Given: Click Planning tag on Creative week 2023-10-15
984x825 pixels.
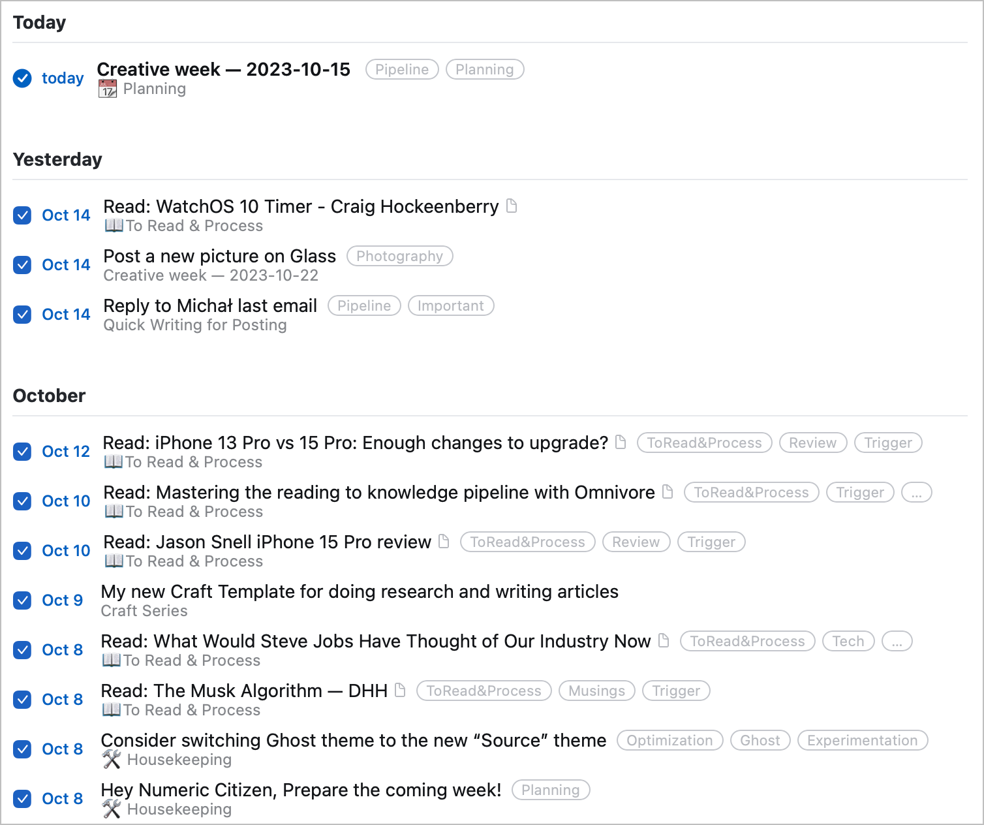Looking at the screenshot, I should [485, 70].
